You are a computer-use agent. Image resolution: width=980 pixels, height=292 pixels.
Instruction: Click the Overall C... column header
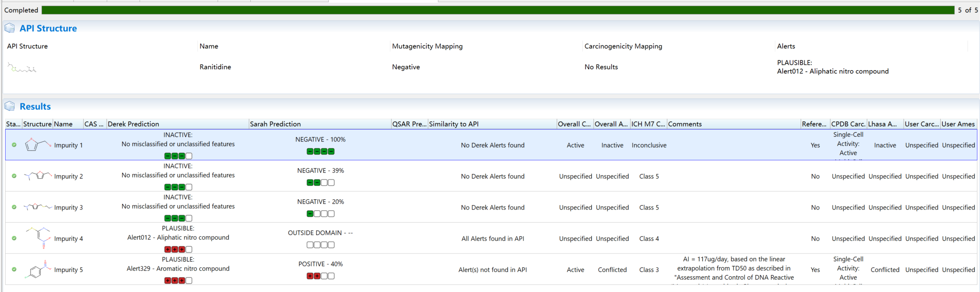click(575, 124)
